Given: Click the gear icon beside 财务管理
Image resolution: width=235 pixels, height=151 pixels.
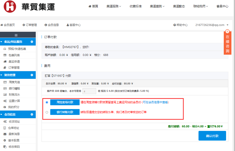Looking at the screenshot, I should [32, 75].
